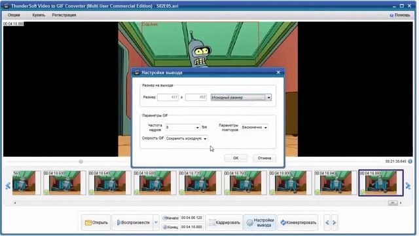
Task: Toggle the green mark on frame 00:04:18.840
Action: click(317, 192)
